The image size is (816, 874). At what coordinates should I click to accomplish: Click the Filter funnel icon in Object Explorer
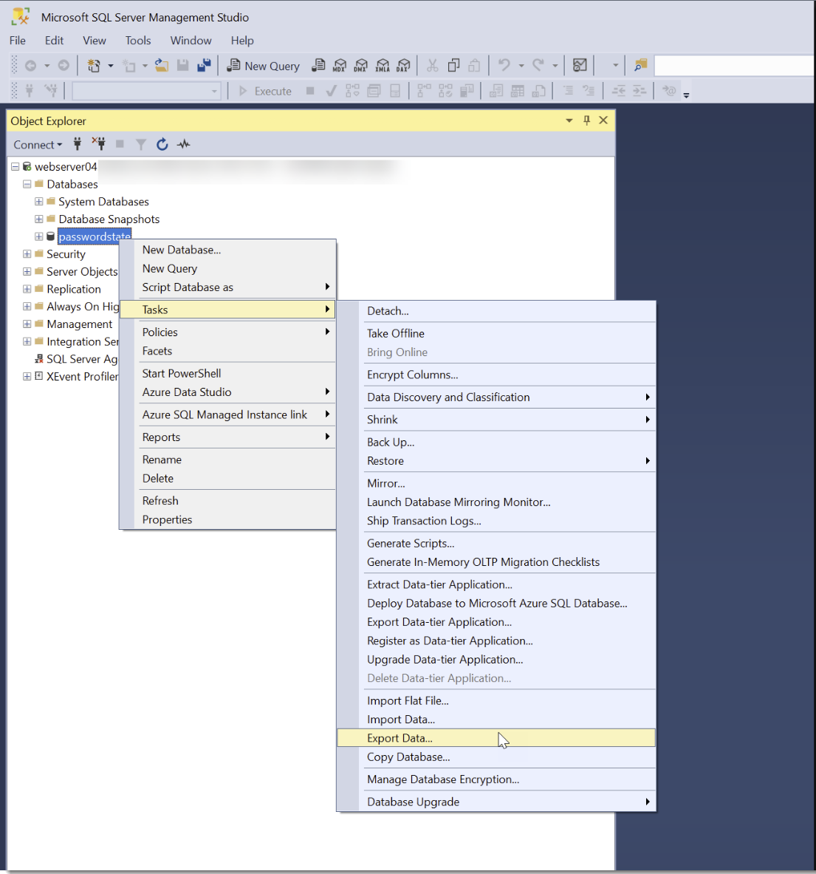(x=141, y=144)
